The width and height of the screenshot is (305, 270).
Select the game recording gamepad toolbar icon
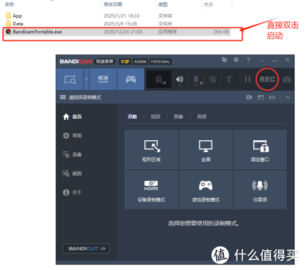click(130, 79)
